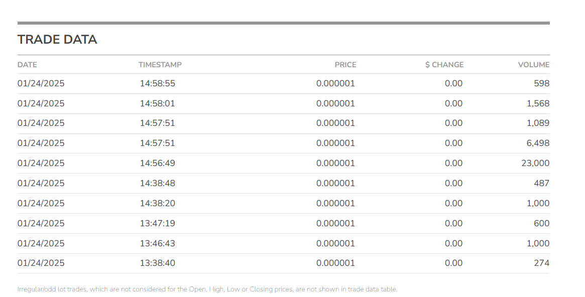Click the $ CHANGE column header
This screenshot has height=297, width=585.
[x=444, y=65]
